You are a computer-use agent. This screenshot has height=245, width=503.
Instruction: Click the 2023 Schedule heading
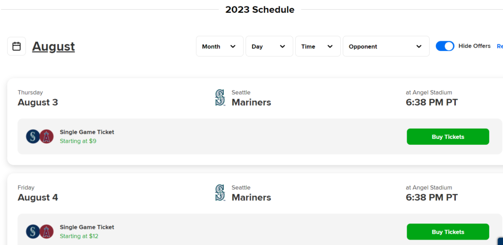(260, 10)
